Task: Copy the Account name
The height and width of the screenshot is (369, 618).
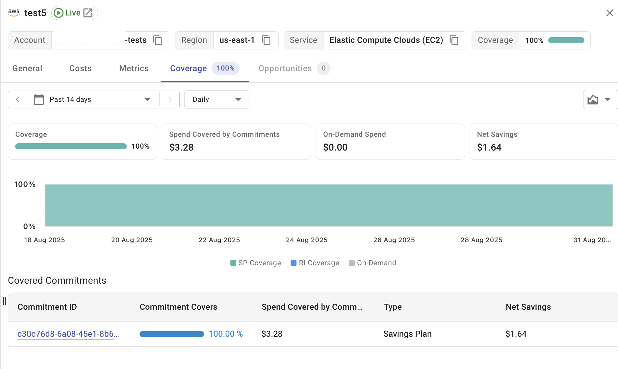Action: 158,40
